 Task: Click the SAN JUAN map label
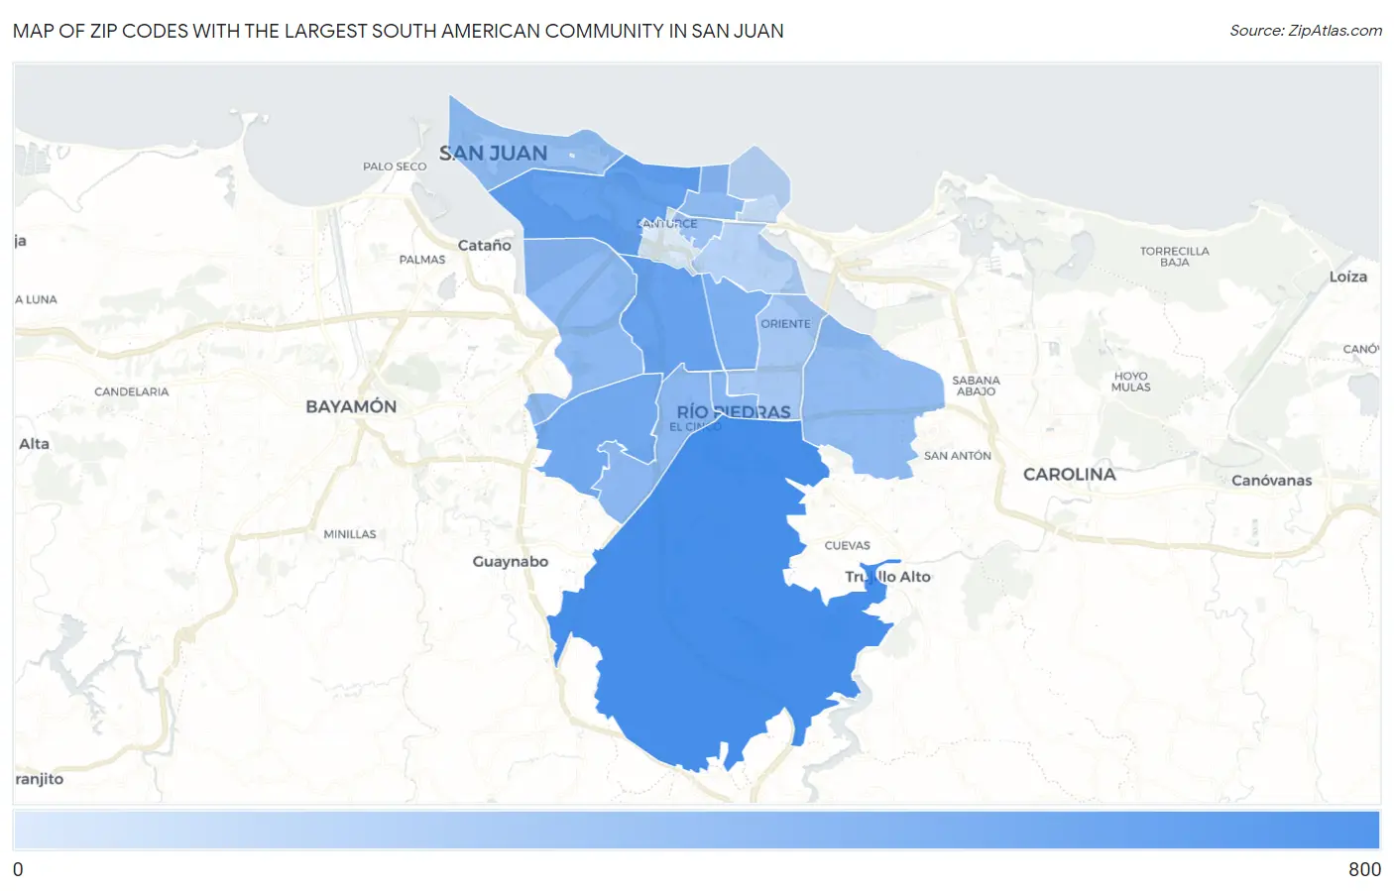click(493, 154)
